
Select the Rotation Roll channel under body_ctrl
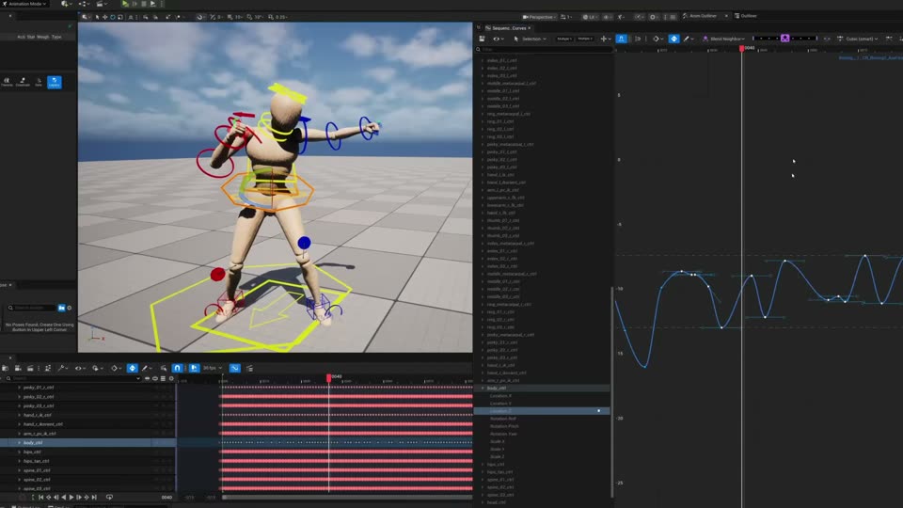(502, 419)
